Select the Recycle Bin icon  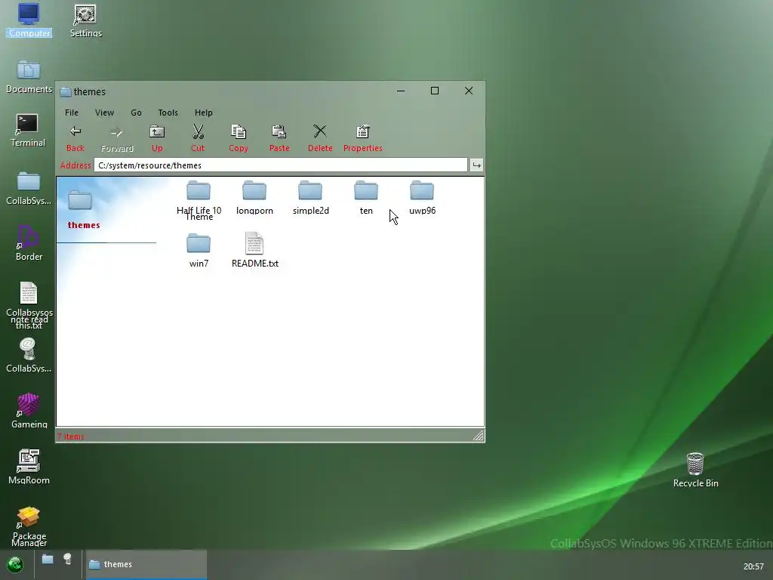point(695,470)
